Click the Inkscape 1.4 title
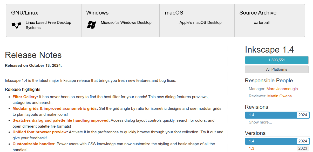The image size is (313, 152). pos(269,50)
